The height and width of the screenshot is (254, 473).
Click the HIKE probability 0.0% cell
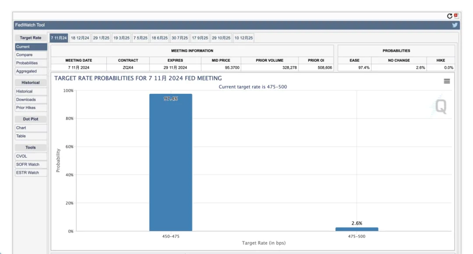click(441, 67)
